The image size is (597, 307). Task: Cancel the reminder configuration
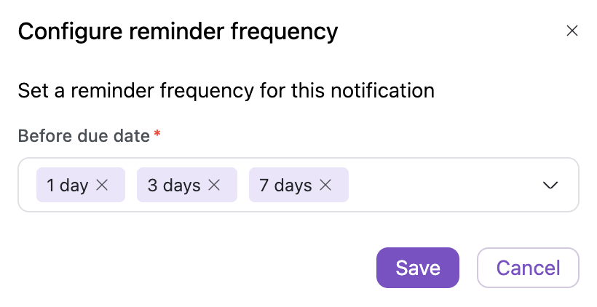tap(528, 268)
